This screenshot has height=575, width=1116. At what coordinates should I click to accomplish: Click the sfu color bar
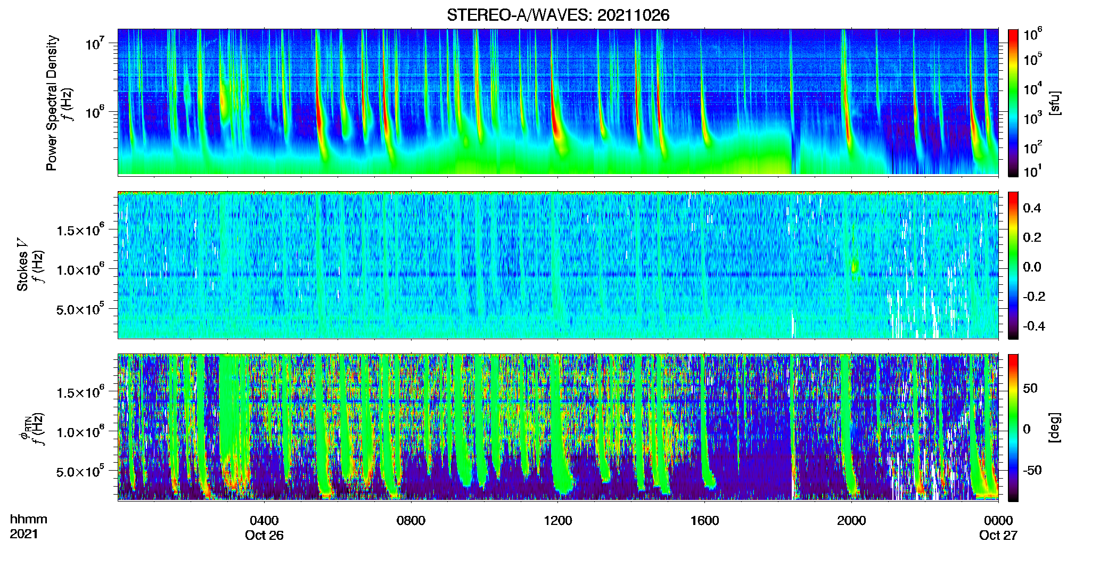tap(1013, 103)
